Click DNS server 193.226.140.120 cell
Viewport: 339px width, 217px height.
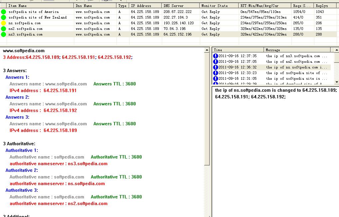coord(178,23)
